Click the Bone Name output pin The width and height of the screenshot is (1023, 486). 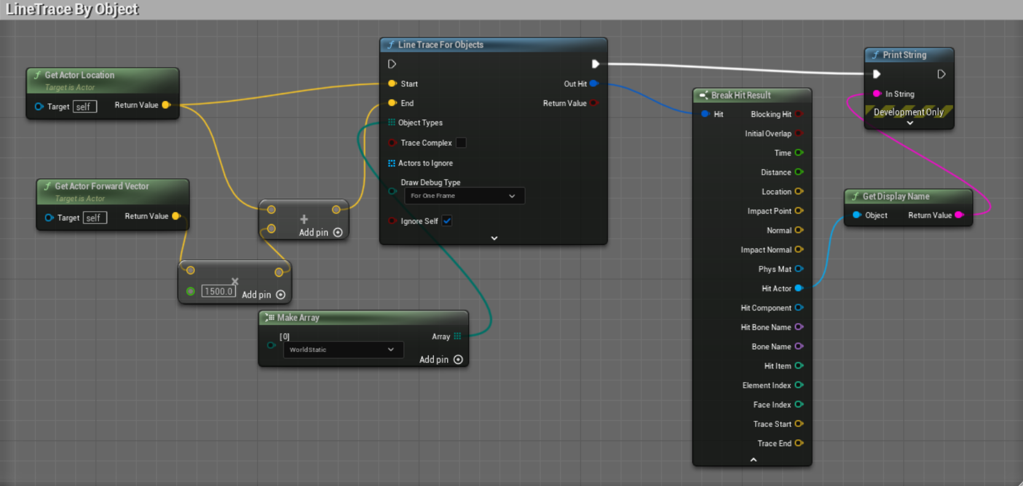point(799,346)
